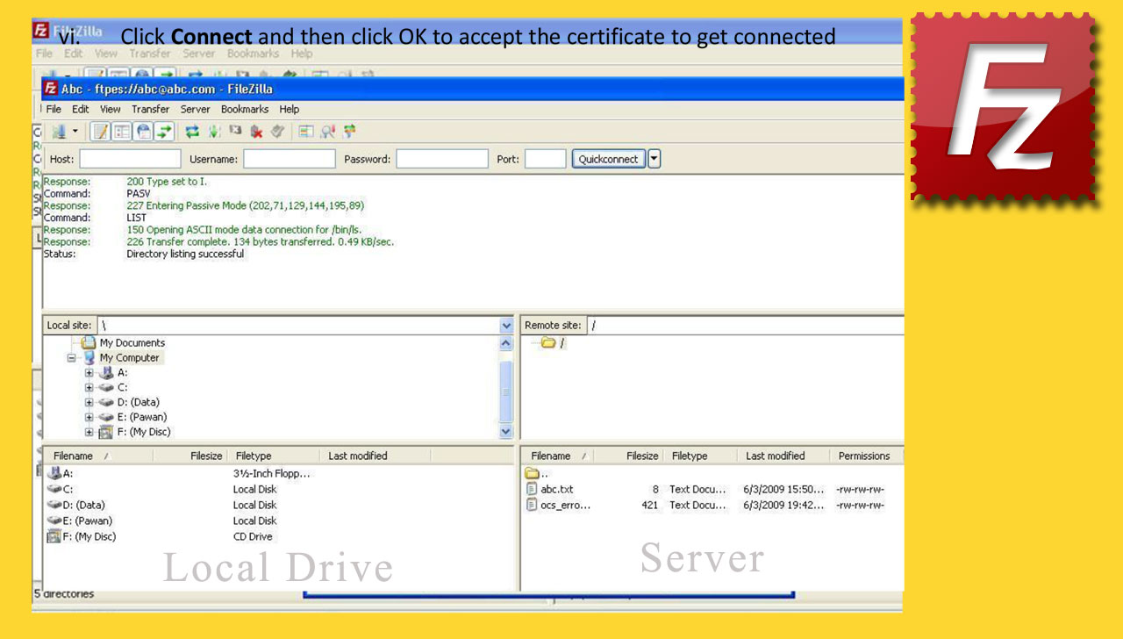Click the '227 Entering Passive Mode' log line
The image size is (1123, 639).
tap(245, 206)
